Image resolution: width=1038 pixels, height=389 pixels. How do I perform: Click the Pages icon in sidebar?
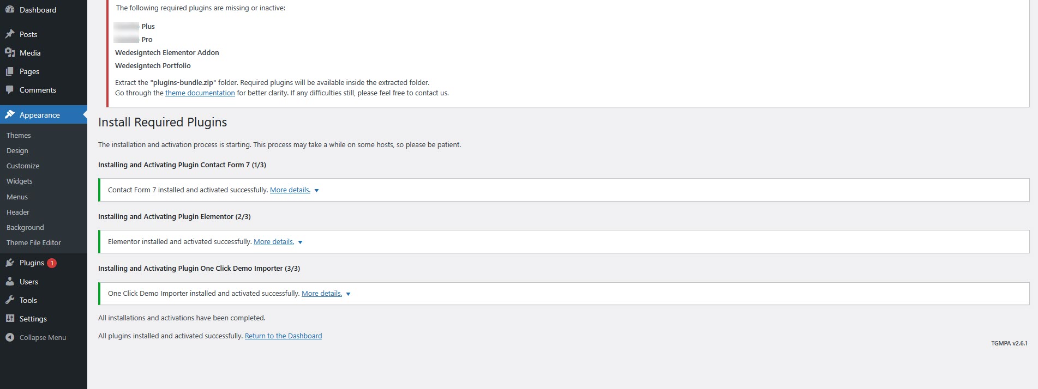(10, 71)
